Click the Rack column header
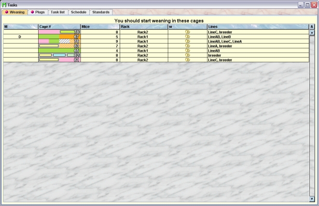319x206 pixels. (x=143, y=27)
